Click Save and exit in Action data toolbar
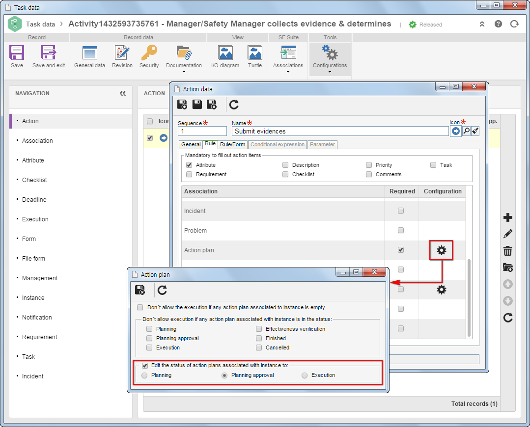This screenshot has width=530, height=427. click(212, 105)
